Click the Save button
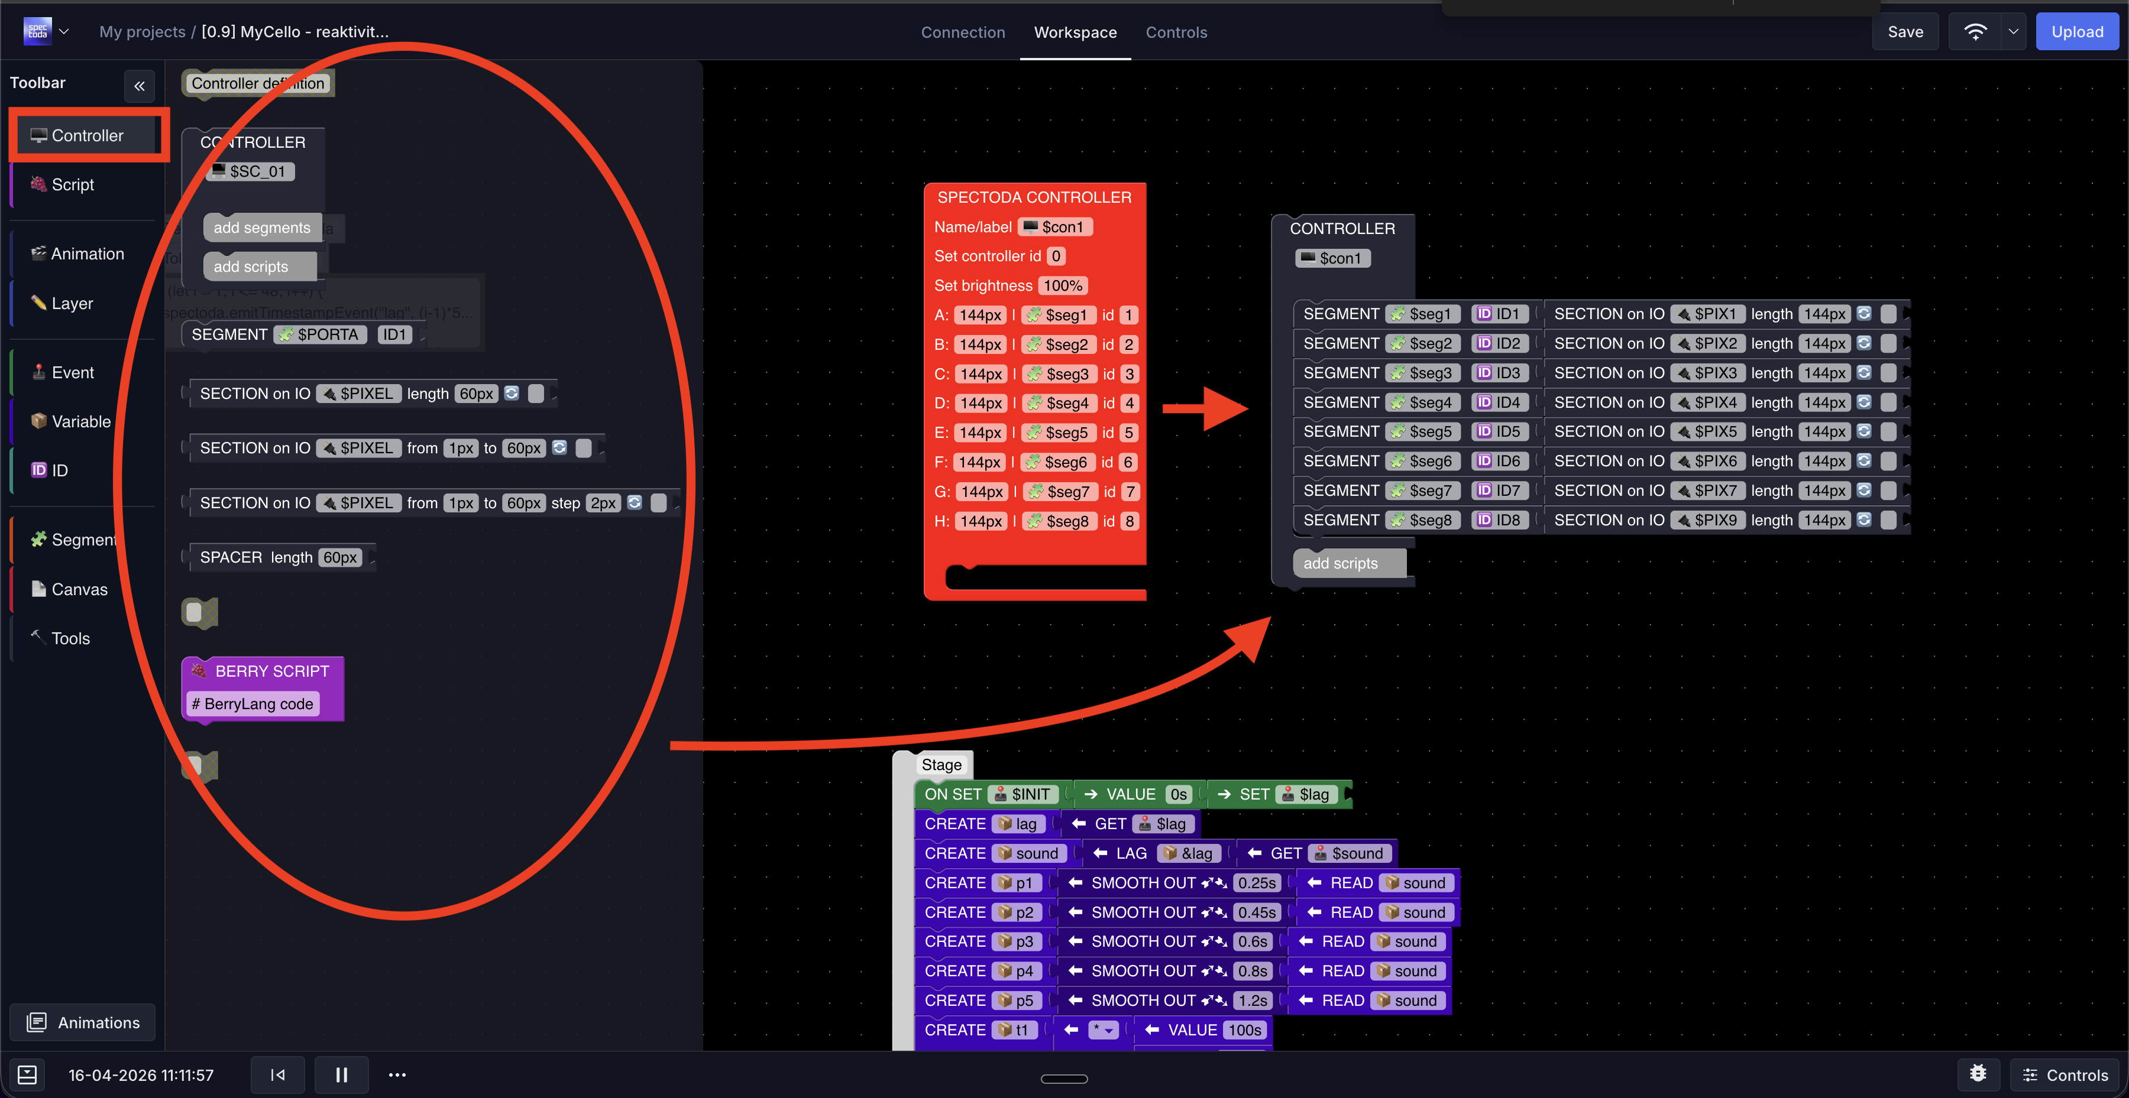 click(1905, 31)
